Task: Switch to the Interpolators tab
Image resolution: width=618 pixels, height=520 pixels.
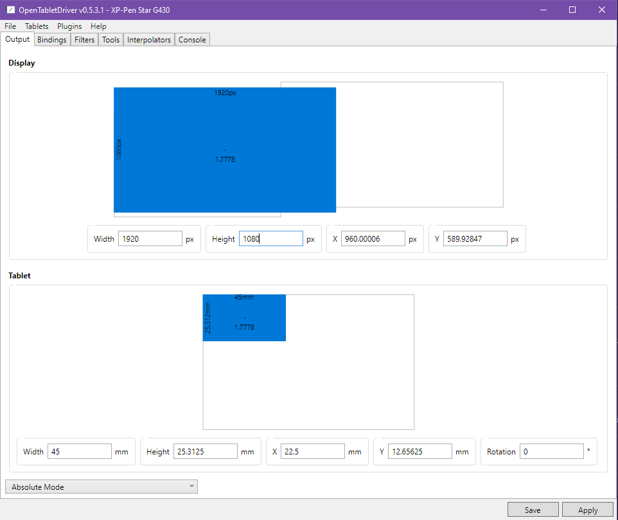Action: click(x=149, y=40)
